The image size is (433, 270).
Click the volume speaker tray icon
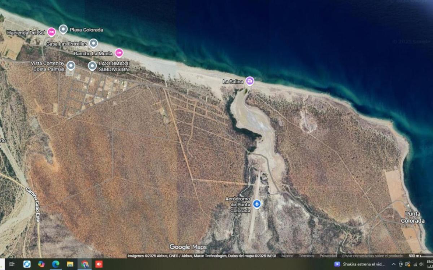[x=421, y=264]
